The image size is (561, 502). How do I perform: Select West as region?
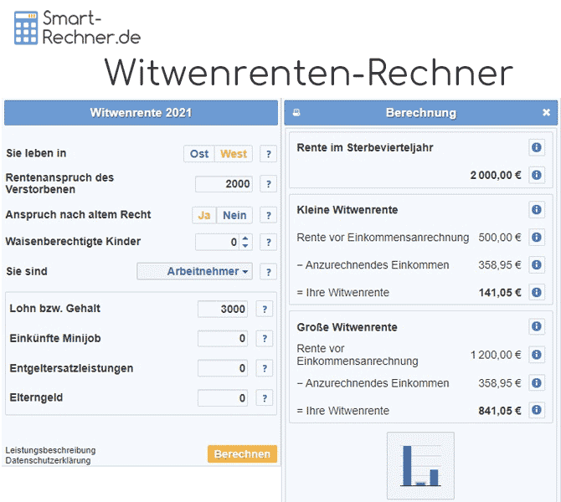234,154
